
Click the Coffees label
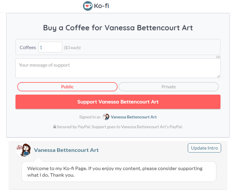(28, 48)
